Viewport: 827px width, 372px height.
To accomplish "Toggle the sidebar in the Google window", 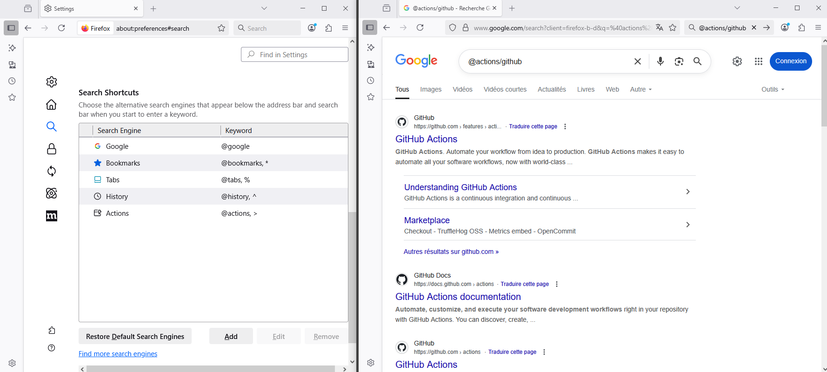I will [370, 27].
